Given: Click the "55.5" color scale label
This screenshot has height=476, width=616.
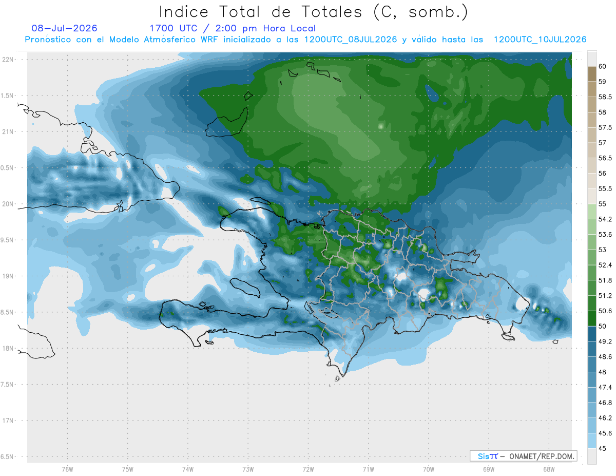Looking at the screenshot, I should tap(605, 188).
